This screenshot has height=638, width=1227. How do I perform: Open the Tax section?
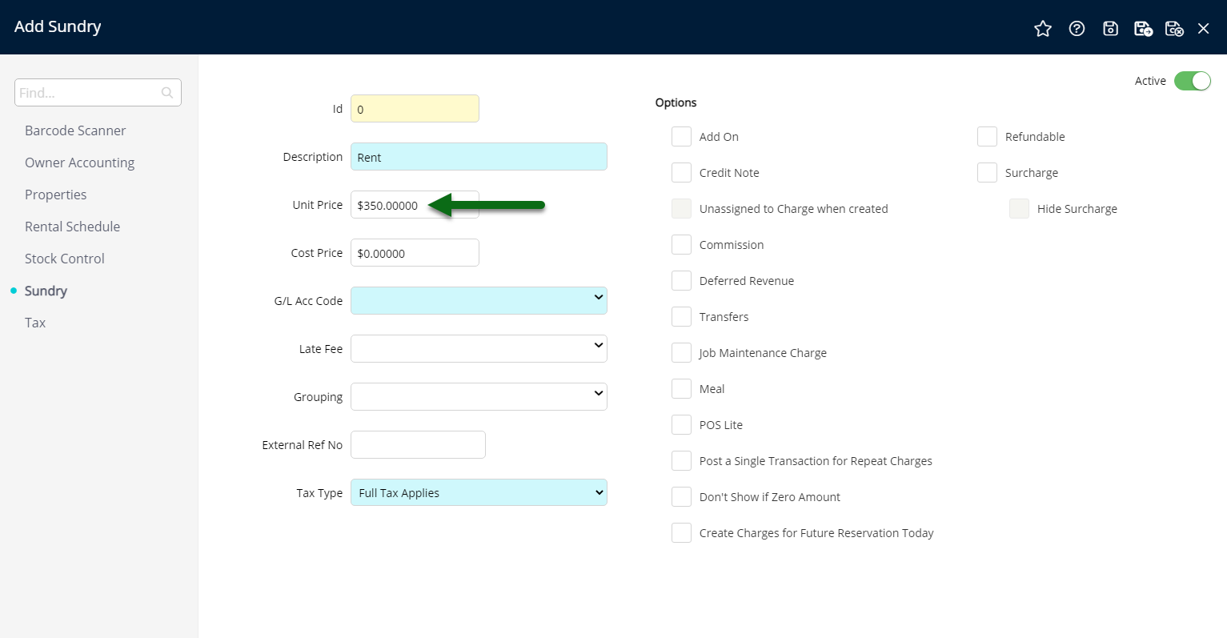(35, 323)
